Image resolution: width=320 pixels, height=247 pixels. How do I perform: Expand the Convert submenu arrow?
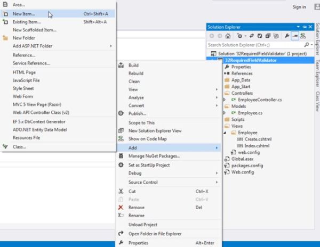tap(217, 105)
